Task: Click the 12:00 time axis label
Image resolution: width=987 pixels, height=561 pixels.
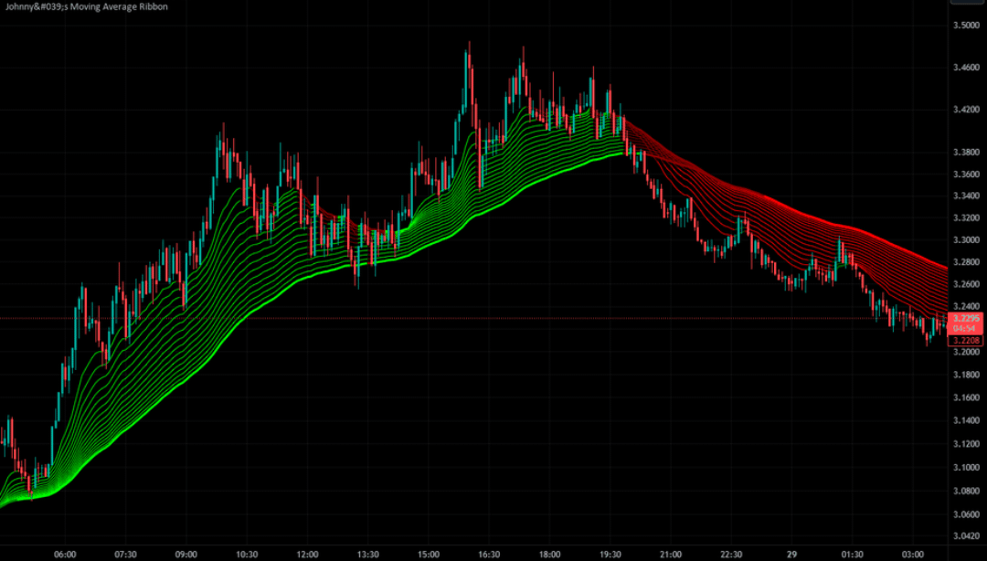Action: coord(307,555)
